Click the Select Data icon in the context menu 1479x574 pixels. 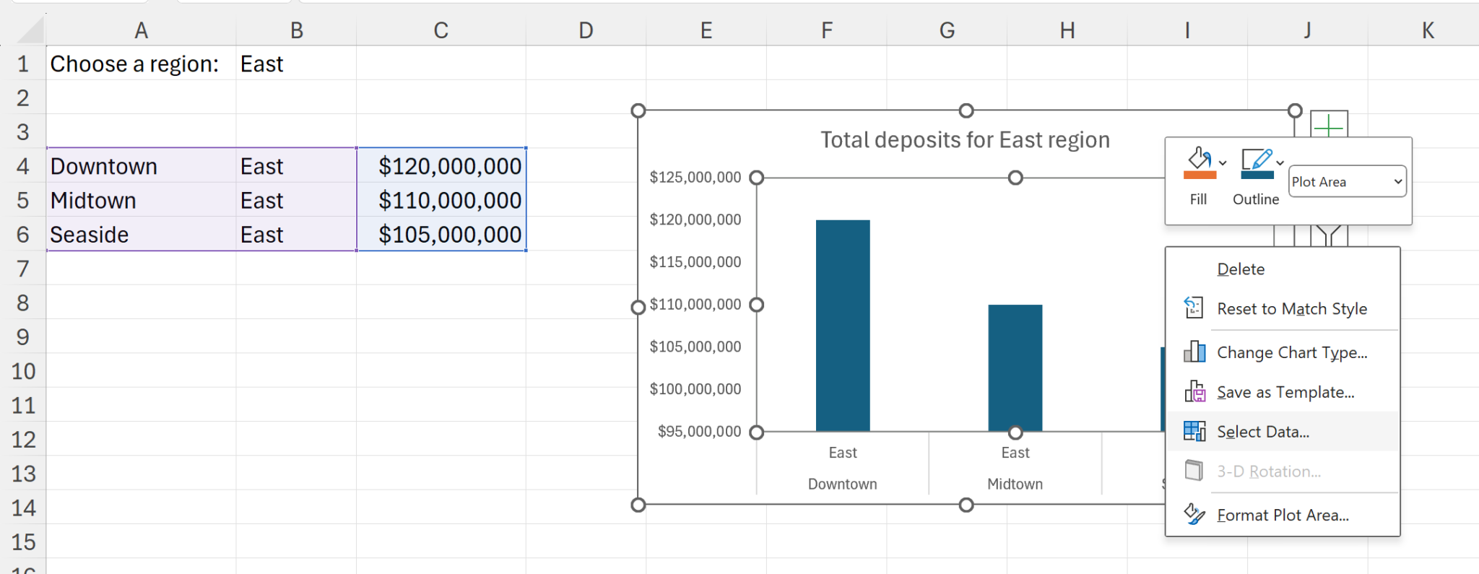pos(1194,432)
